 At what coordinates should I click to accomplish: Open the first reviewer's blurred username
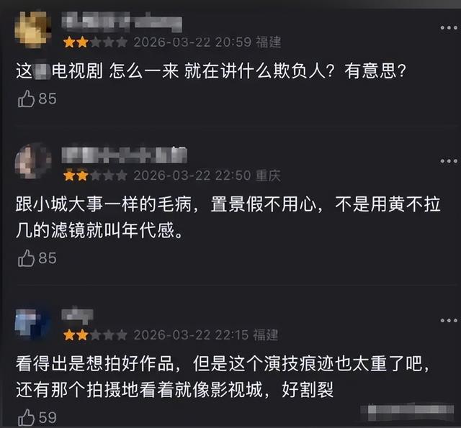click(x=122, y=22)
